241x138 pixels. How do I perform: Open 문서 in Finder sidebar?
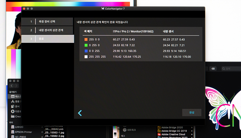tap(15, 106)
